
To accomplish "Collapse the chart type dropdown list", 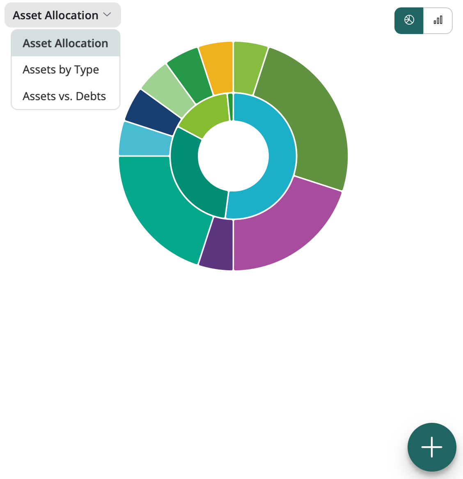I will click(62, 15).
